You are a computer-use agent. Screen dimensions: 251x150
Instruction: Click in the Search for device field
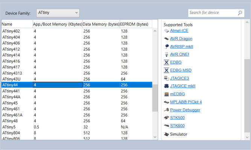213,13
